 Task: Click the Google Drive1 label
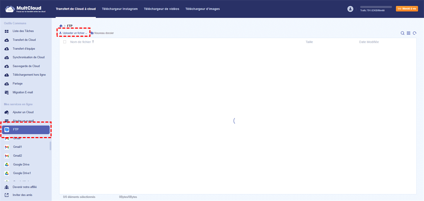click(x=22, y=173)
